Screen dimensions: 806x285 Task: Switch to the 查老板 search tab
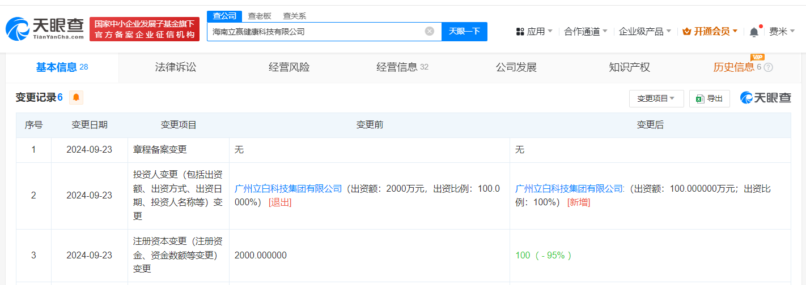(260, 16)
